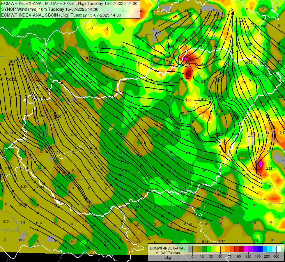Click the legend scale value 50
This screenshot has width=285, height=262.
coord(220,256)
